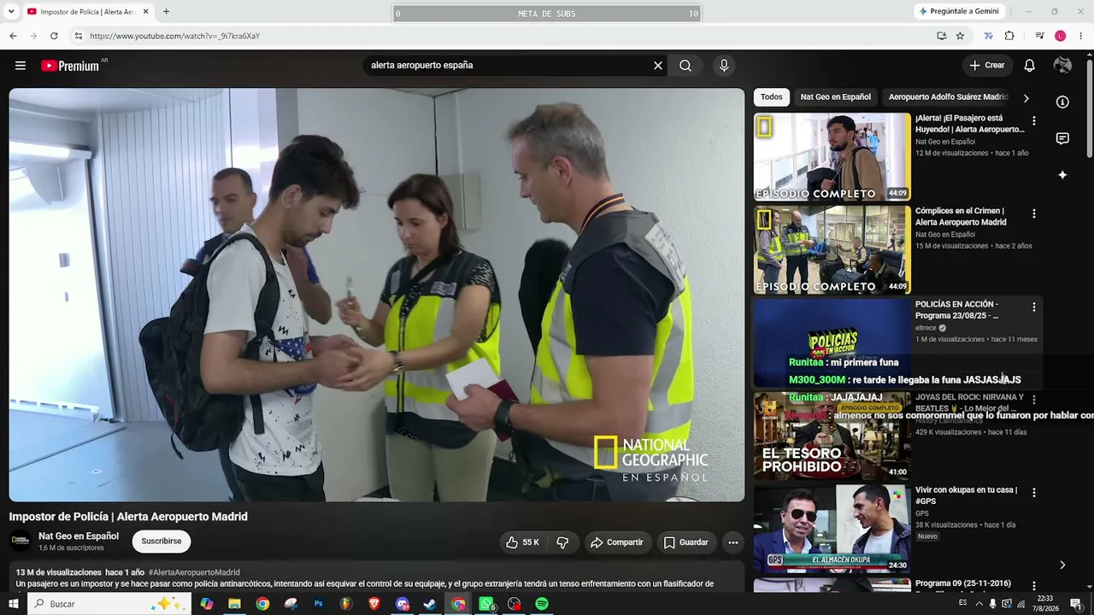
Task: Open the #AlertaAeropuertoMadrid hashtag
Action: point(194,572)
